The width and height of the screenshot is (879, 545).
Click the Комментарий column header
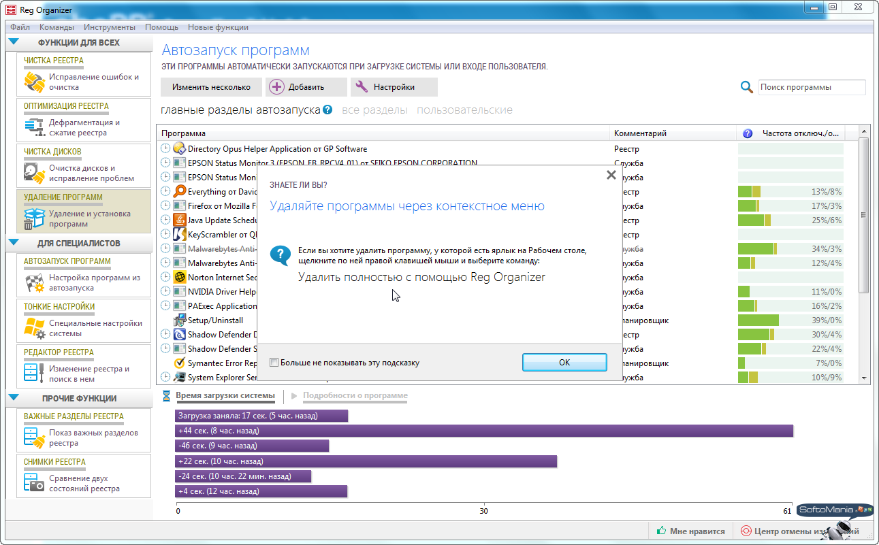[673, 133]
